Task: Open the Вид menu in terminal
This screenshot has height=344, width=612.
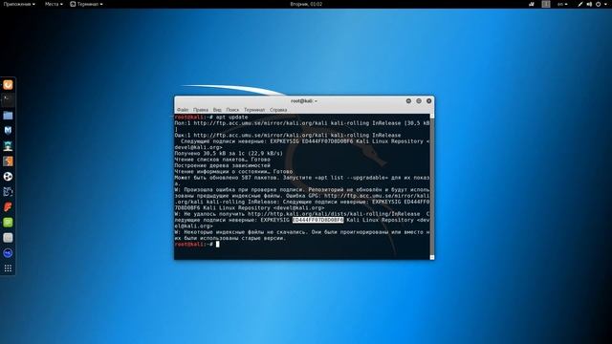Action: pos(217,110)
